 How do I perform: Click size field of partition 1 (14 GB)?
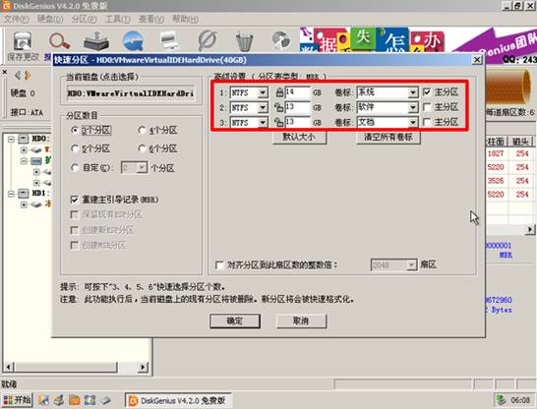point(297,92)
